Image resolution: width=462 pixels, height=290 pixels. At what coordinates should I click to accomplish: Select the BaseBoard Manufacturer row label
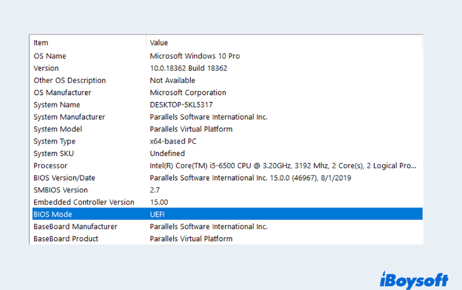[75, 226]
